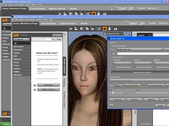The height and width of the screenshot is (126, 169).
Task: Click the camera grid icon on the Perspective View button
Action: point(105,34)
